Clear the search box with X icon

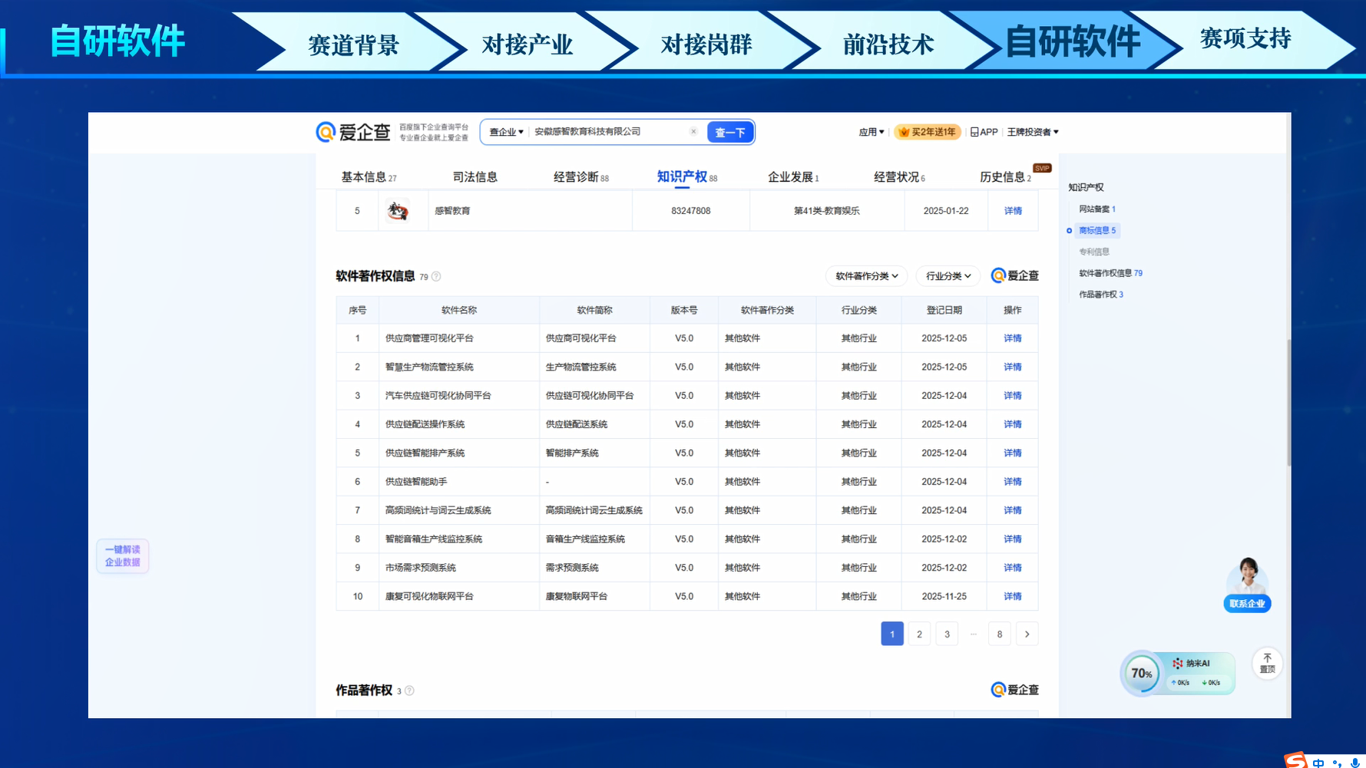tap(693, 131)
